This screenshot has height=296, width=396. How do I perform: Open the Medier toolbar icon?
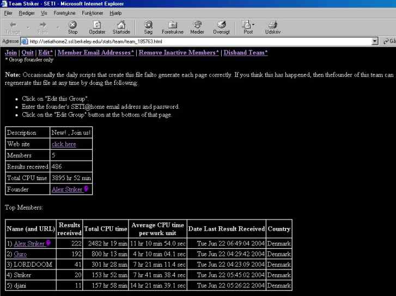[x=197, y=24]
